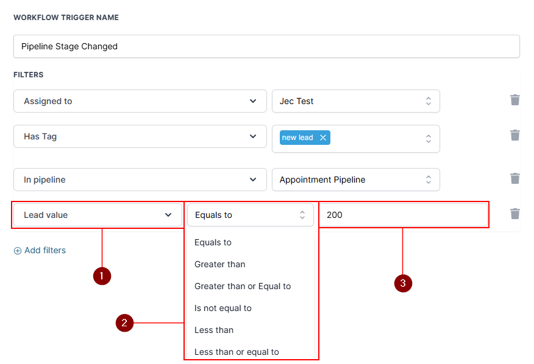Screen dimensions: 534x364
Task: Open the Has Tag filter dropdown
Action: pos(140,136)
